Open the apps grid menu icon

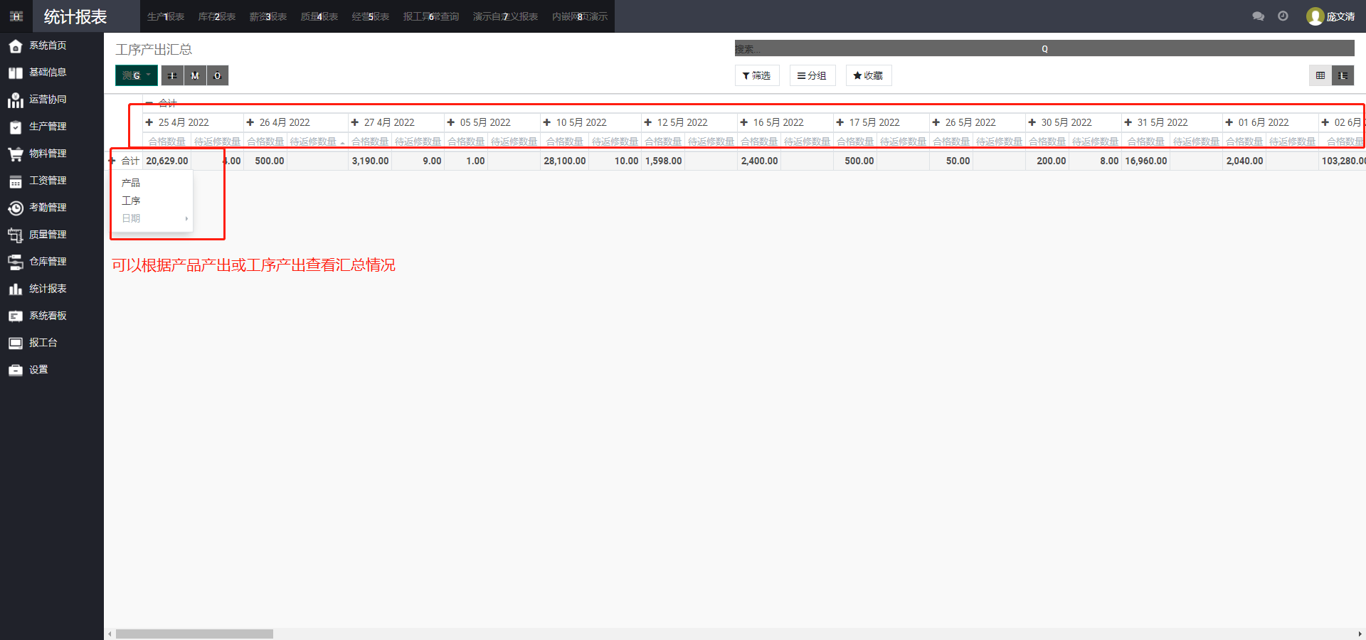pyautogui.click(x=16, y=16)
